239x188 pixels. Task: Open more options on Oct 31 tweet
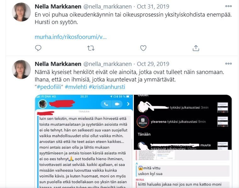[229, 6]
